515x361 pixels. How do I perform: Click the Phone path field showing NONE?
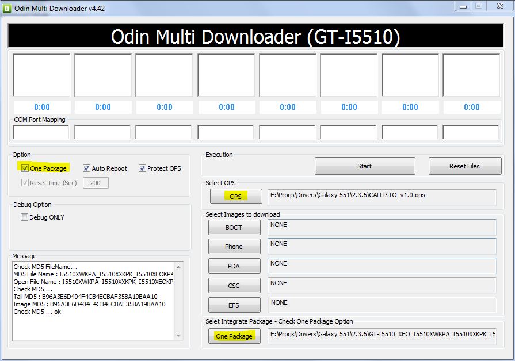382,246
